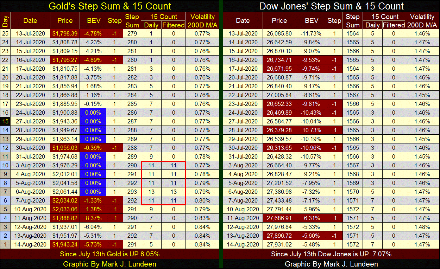Click gold price "$2,034.02"
The image size is (440, 269).
[65, 200]
